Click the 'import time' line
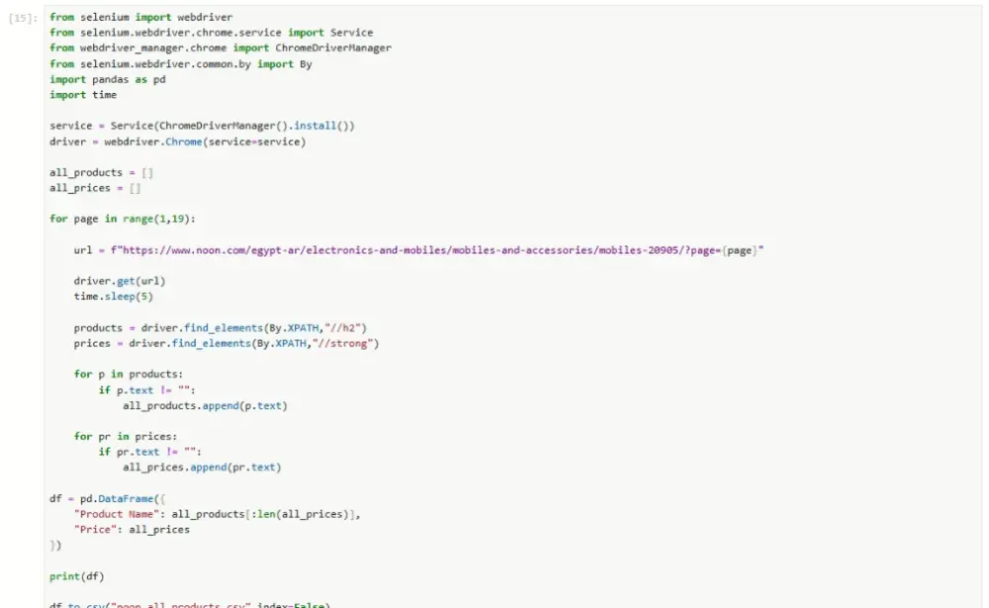989x608 pixels. click(x=83, y=95)
